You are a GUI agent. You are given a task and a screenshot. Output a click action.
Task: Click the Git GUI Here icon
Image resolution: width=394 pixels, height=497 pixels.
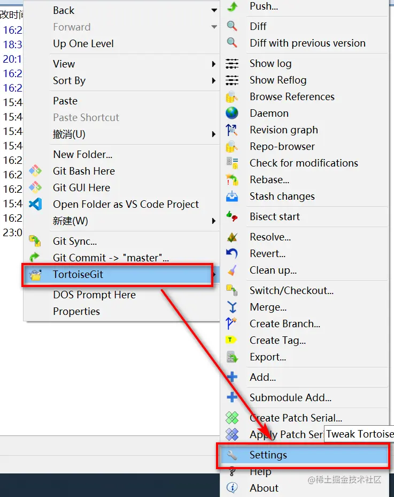tap(35, 187)
